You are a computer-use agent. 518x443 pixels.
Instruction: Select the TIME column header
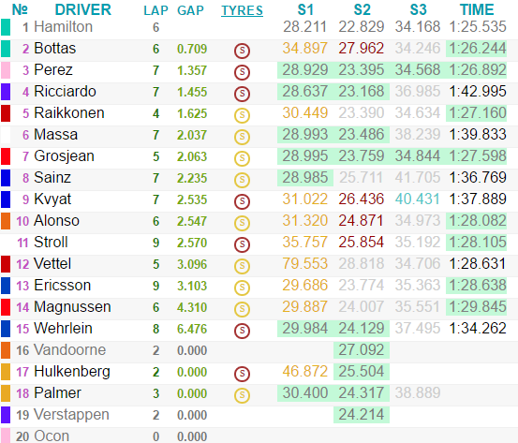pyautogui.click(x=477, y=9)
